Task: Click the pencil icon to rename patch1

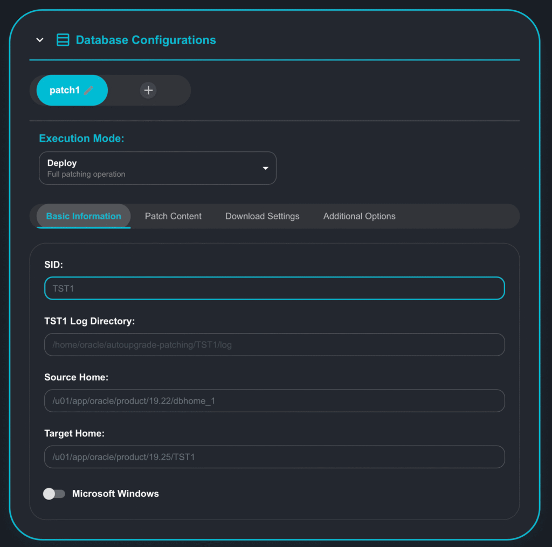Action: [x=88, y=90]
